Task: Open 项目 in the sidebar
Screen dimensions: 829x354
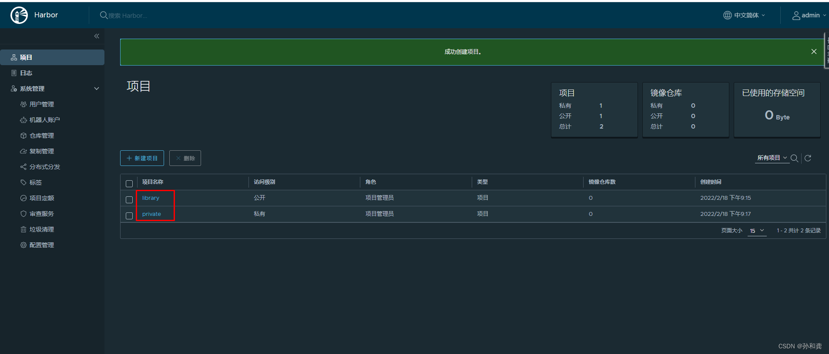Action: 52,57
